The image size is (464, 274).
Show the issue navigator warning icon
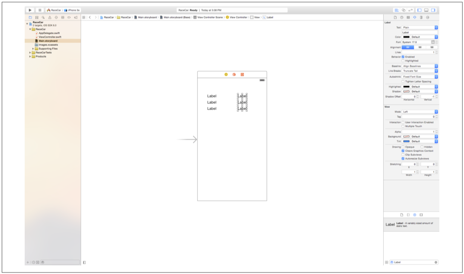coord(49,17)
